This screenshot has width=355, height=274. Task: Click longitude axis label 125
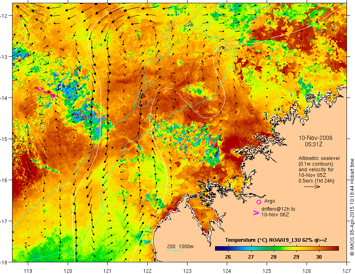267,271
